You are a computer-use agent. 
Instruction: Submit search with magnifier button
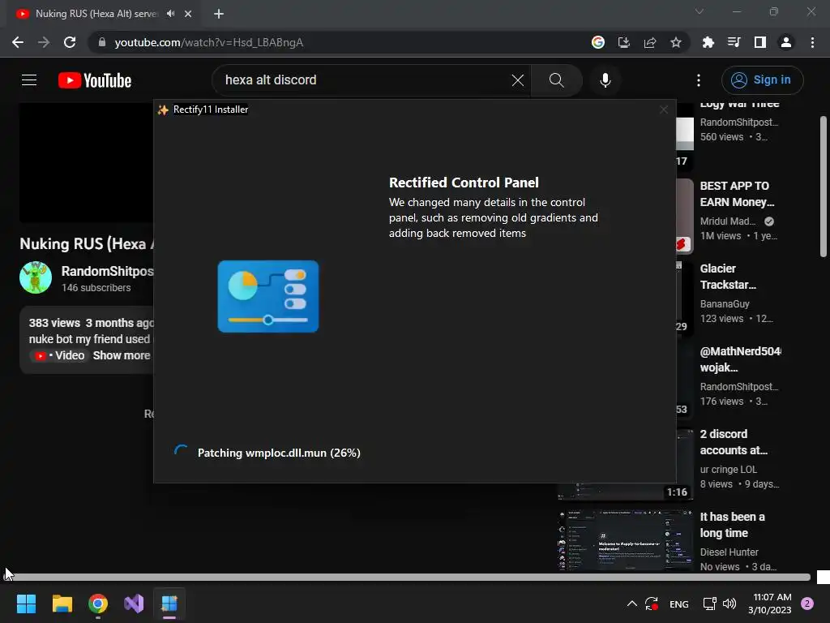(x=556, y=80)
